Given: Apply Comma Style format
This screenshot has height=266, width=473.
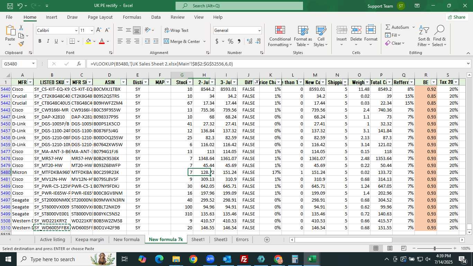Looking at the screenshot, I should [x=239, y=41].
